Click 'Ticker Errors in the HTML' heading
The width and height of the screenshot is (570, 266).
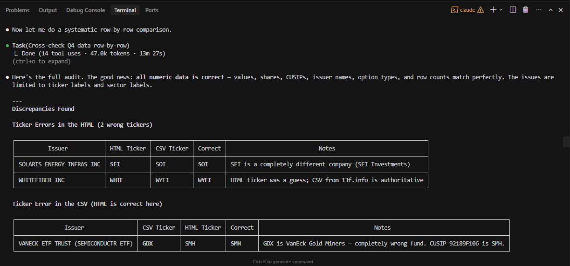pyautogui.click(x=82, y=124)
